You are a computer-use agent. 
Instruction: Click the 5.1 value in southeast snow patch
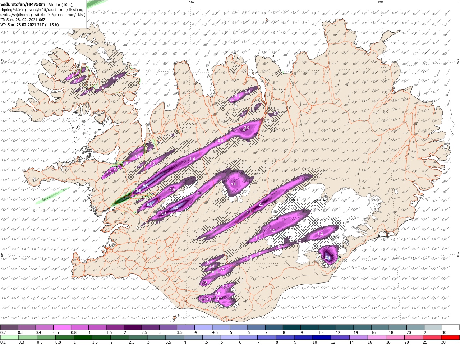pos(327,258)
